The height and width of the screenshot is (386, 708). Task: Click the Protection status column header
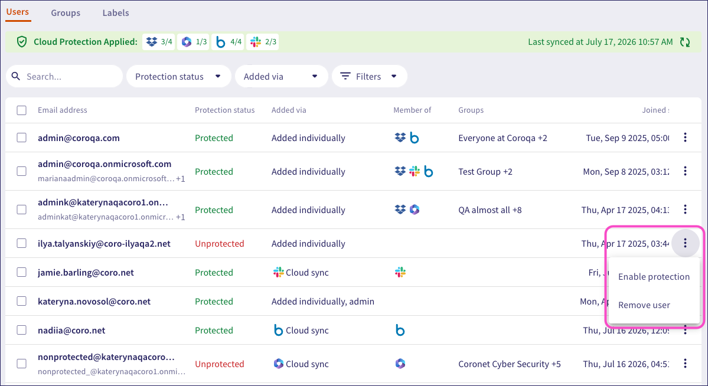(x=225, y=110)
